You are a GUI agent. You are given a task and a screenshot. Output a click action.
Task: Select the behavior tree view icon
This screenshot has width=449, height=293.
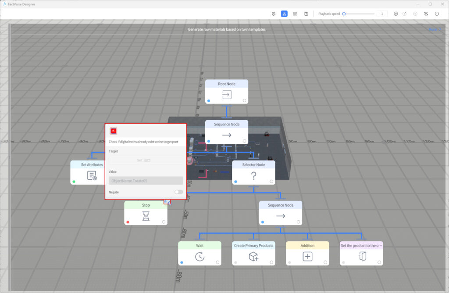coord(284,14)
